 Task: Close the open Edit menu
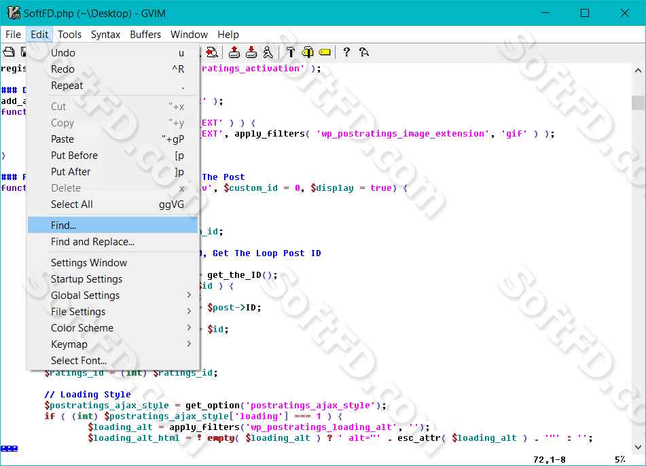coord(39,35)
